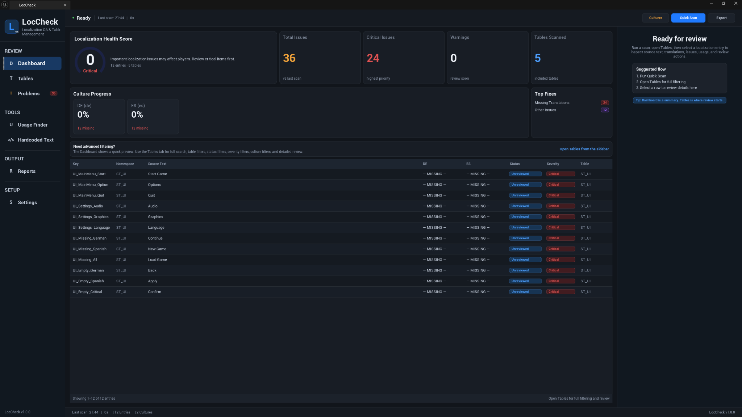This screenshot has width=742, height=417.
Task: Click the R icon for Reports
Action: pyautogui.click(x=11, y=171)
